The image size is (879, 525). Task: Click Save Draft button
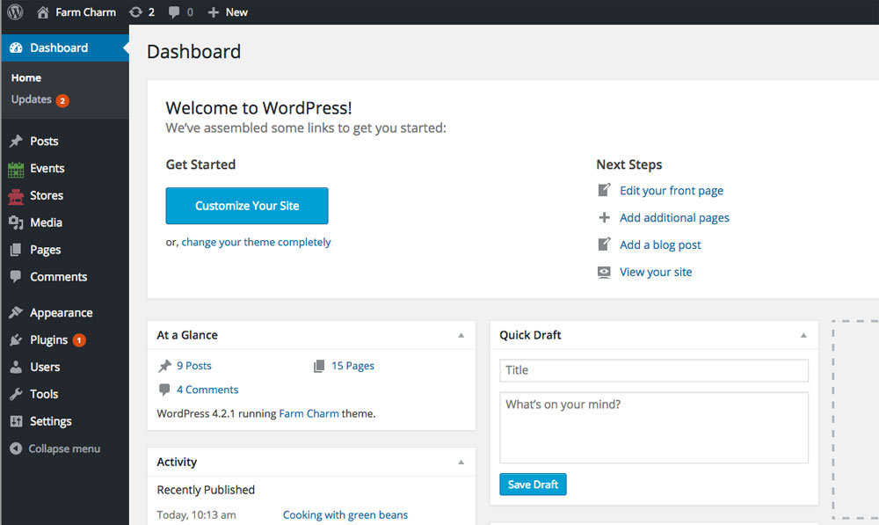[x=533, y=485]
